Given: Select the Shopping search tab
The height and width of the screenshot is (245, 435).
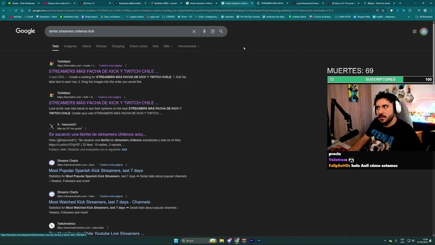Looking at the screenshot, I should (118, 46).
